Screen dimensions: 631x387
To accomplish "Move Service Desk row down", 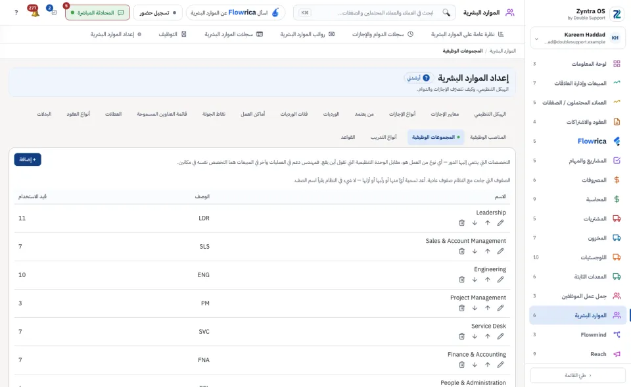I will pyautogui.click(x=475, y=336).
